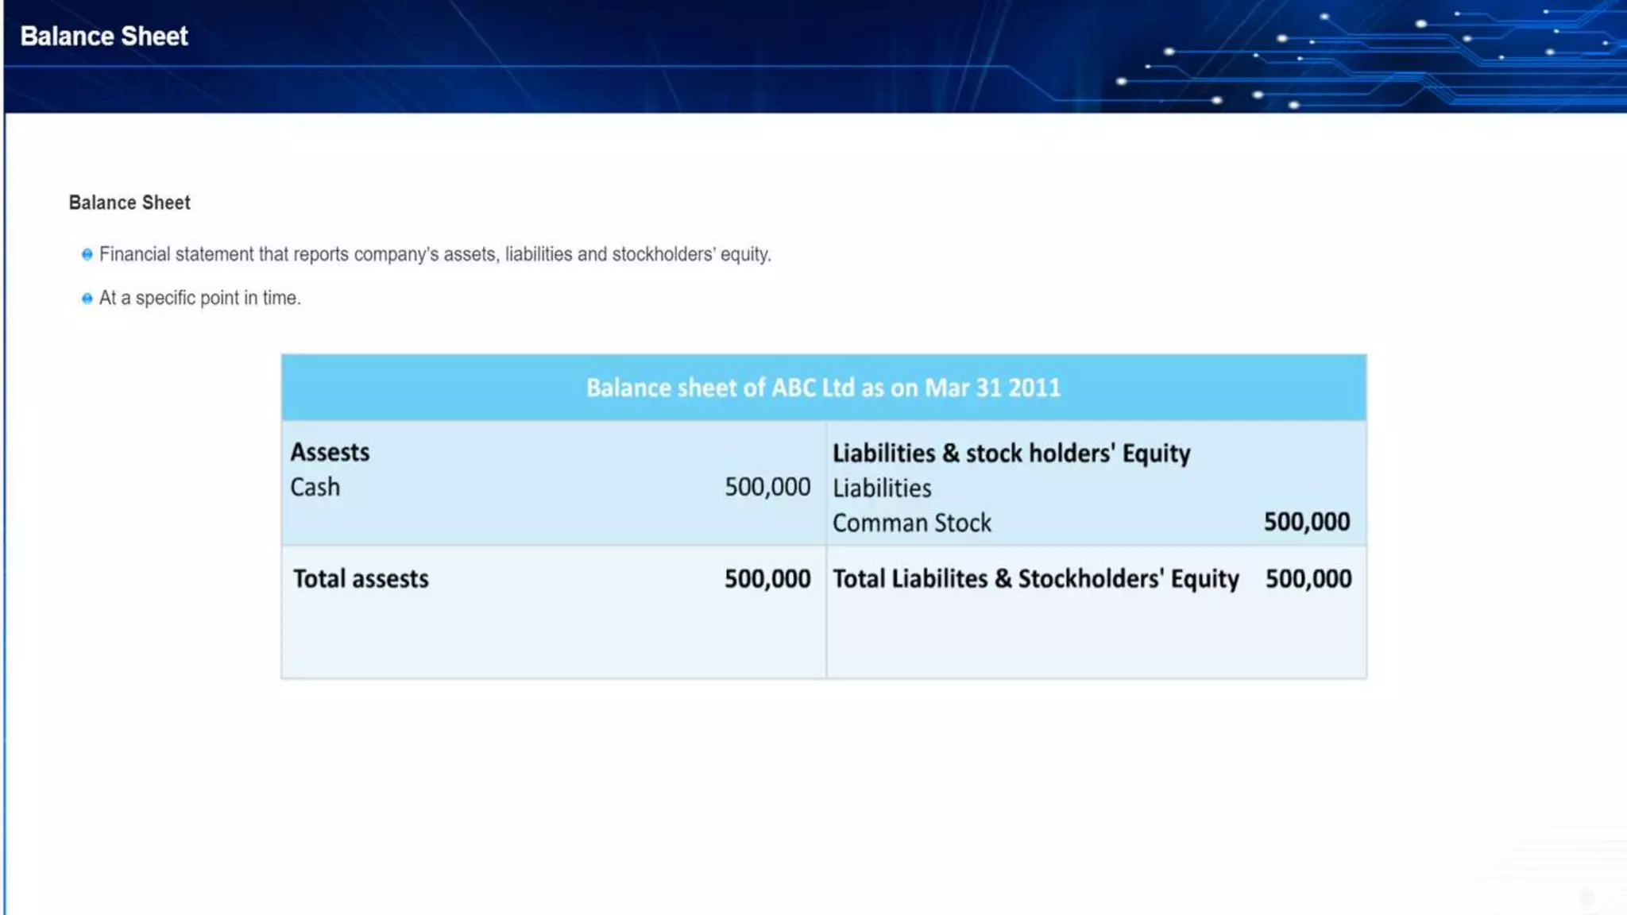The image size is (1627, 915).
Task: Click the Total assests value 500,000
Action: pyautogui.click(x=767, y=579)
